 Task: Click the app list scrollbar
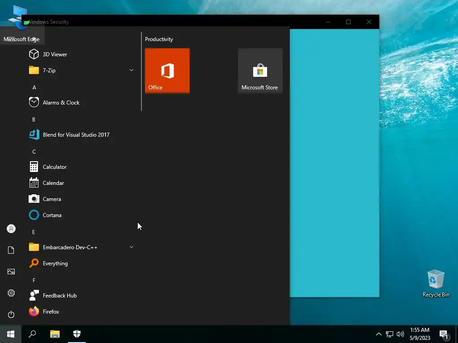click(x=141, y=71)
